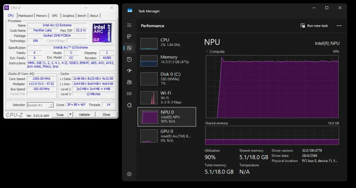Click the Name field Intel Arc G3 Extreme

coord(57,25)
